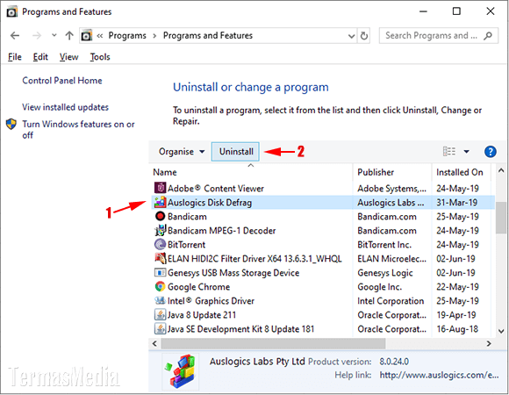Go up one level with Up arrow

[x=69, y=35]
